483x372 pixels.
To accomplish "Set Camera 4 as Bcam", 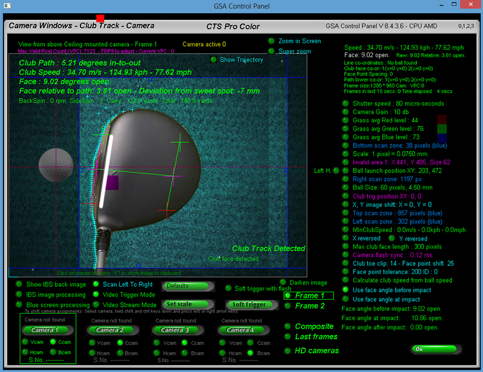I will (x=250, y=353).
